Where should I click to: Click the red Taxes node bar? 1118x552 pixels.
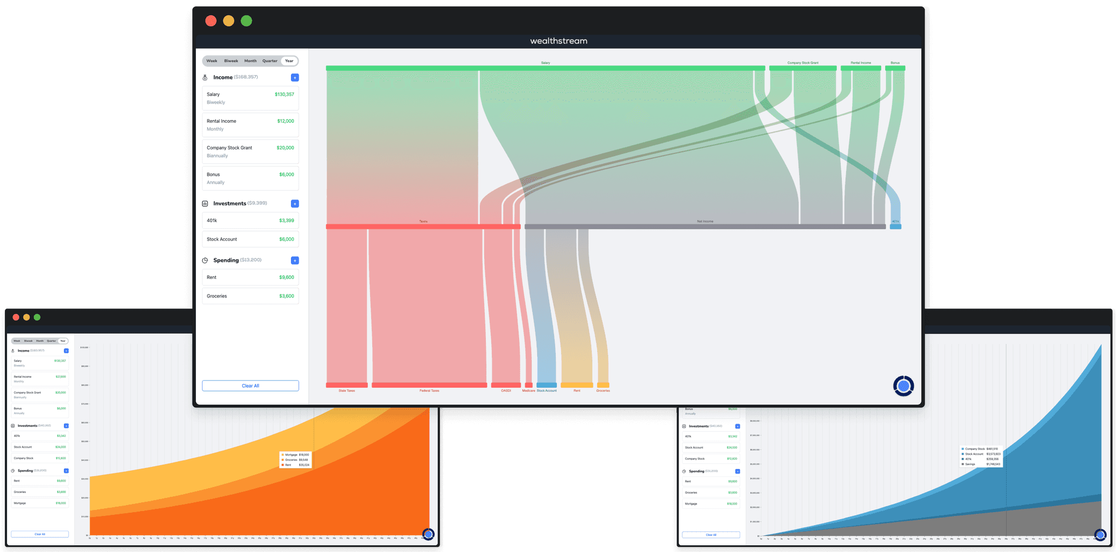pyautogui.click(x=423, y=227)
